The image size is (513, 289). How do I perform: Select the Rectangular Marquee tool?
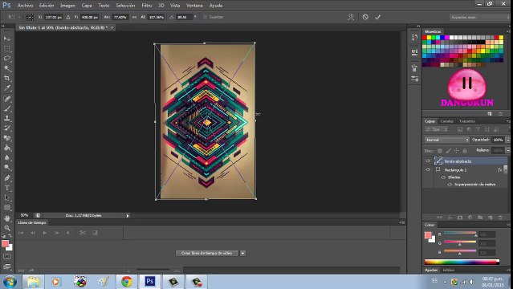pos(7,49)
